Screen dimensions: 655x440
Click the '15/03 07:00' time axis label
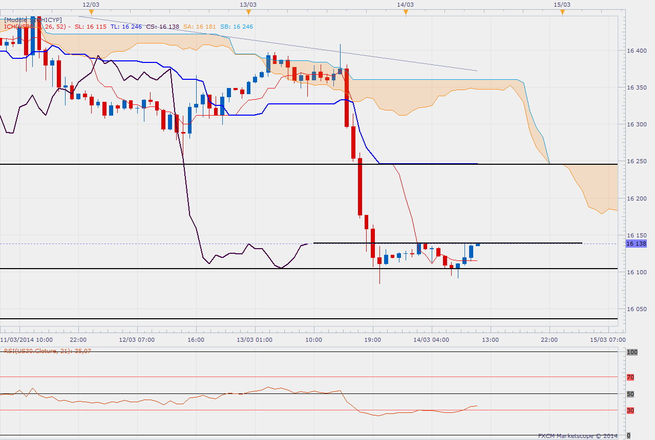coord(609,340)
